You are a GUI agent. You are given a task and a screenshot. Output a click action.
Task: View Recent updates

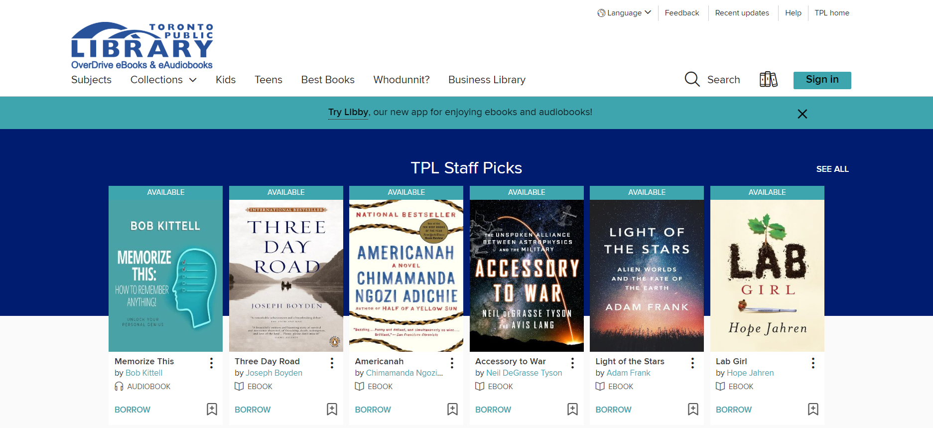742,13
